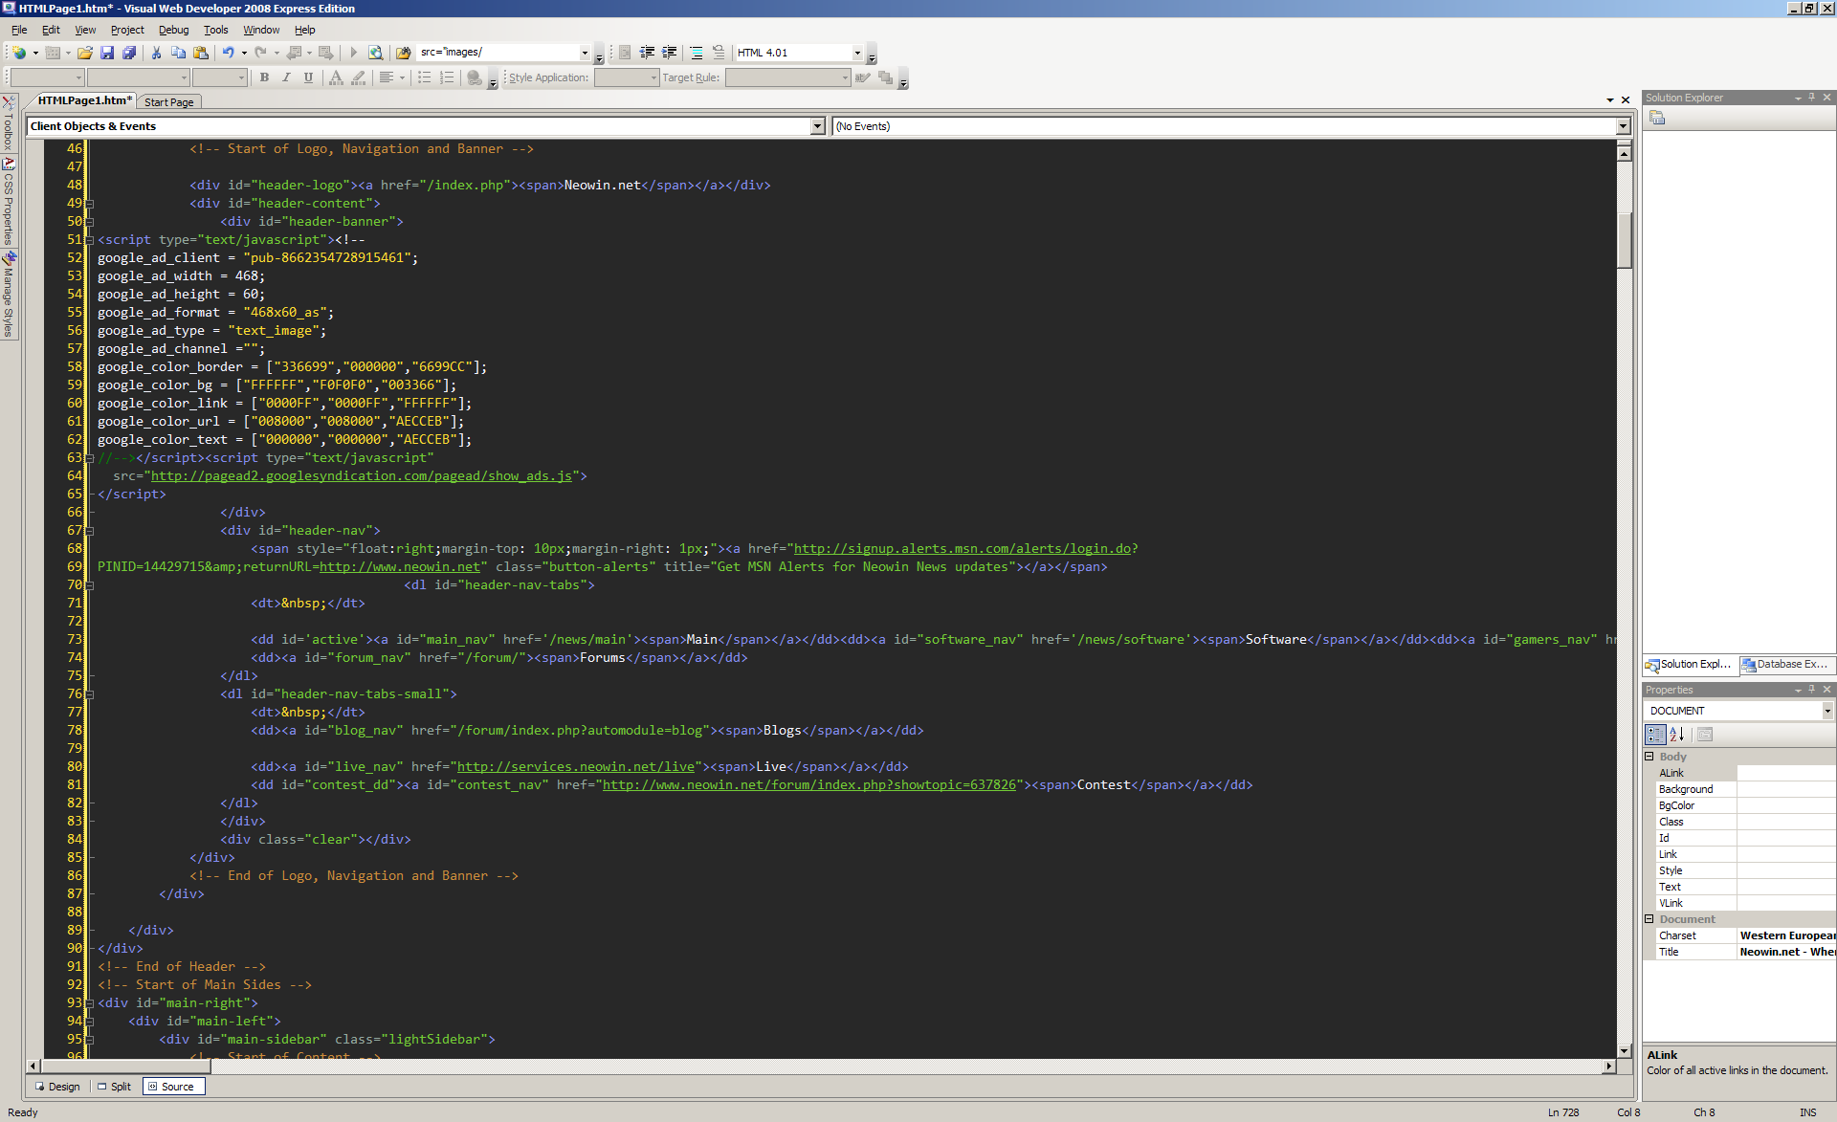Click the View in Browser icon
1837x1122 pixels.
(x=375, y=53)
